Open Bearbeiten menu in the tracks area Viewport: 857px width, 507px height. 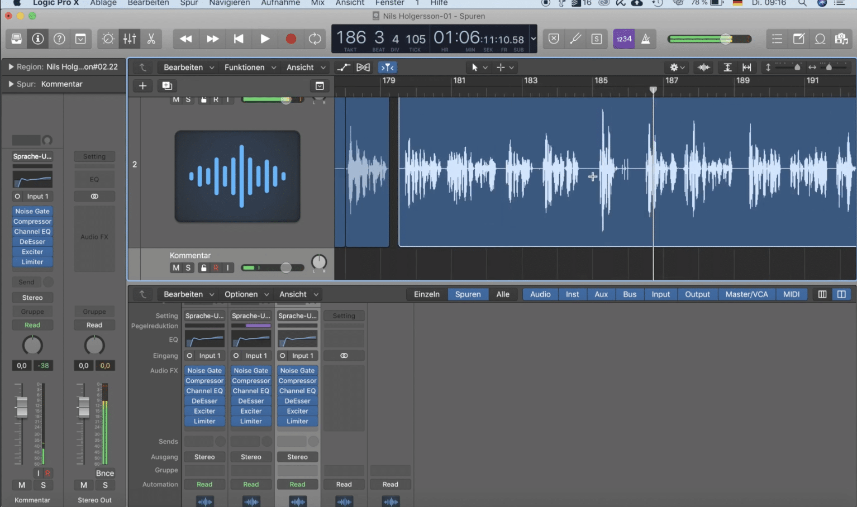[x=189, y=68]
